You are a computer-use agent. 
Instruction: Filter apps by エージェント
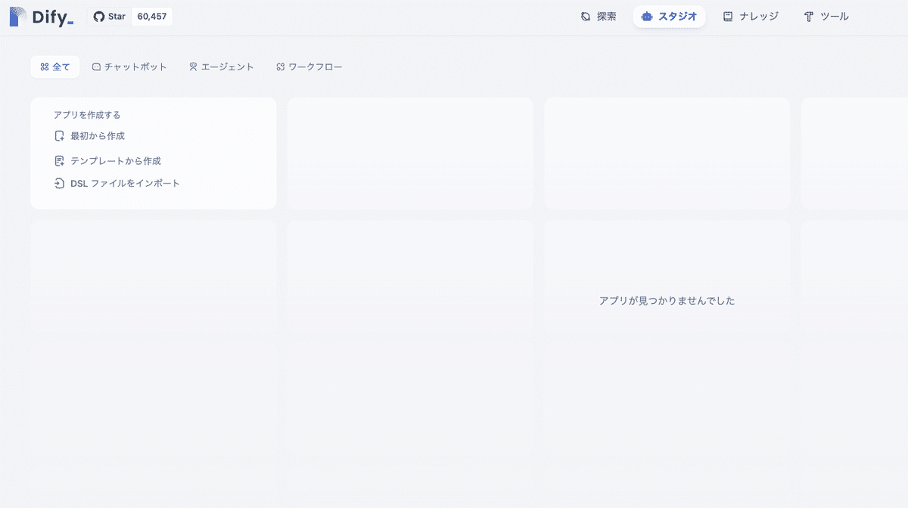(222, 67)
